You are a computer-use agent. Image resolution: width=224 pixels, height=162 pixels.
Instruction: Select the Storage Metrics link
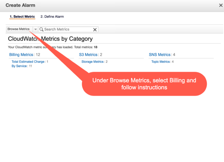(x=92, y=62)
